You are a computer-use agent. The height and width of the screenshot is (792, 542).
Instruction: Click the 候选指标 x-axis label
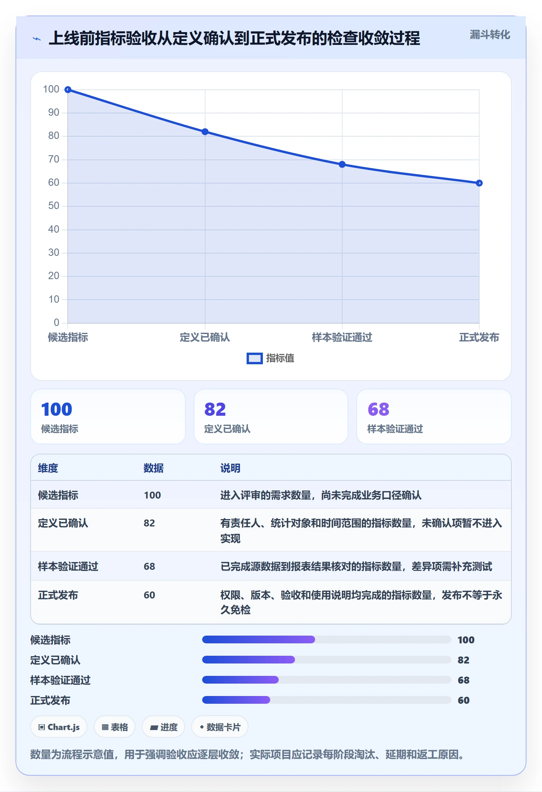68,338
